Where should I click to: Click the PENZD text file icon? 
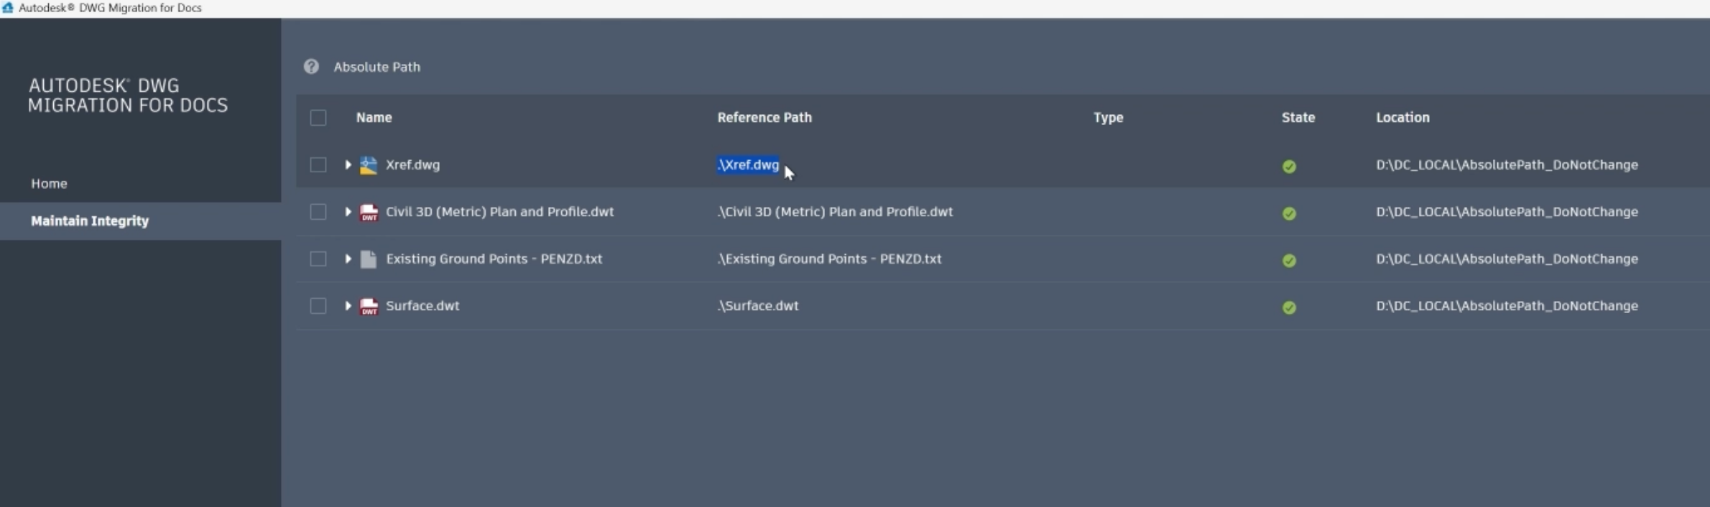[369, 259]
